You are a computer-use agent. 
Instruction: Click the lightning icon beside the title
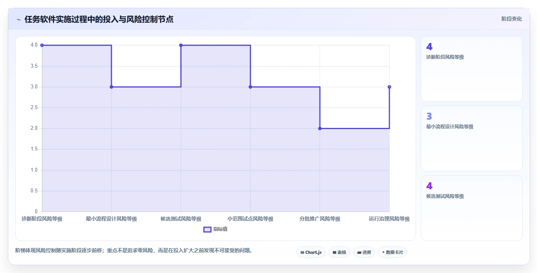pos(18,20)
